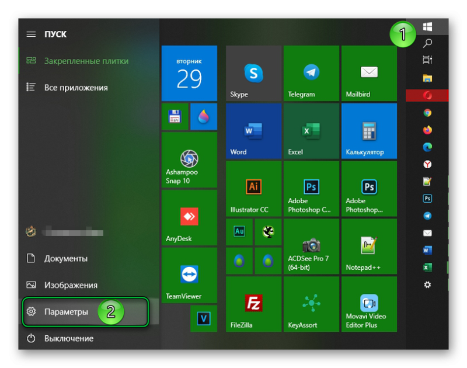Image resolution: width=467 pixels, height=368 pixels.
Task: Open Документы from the Start menu
Action: (x=89, y=258)
